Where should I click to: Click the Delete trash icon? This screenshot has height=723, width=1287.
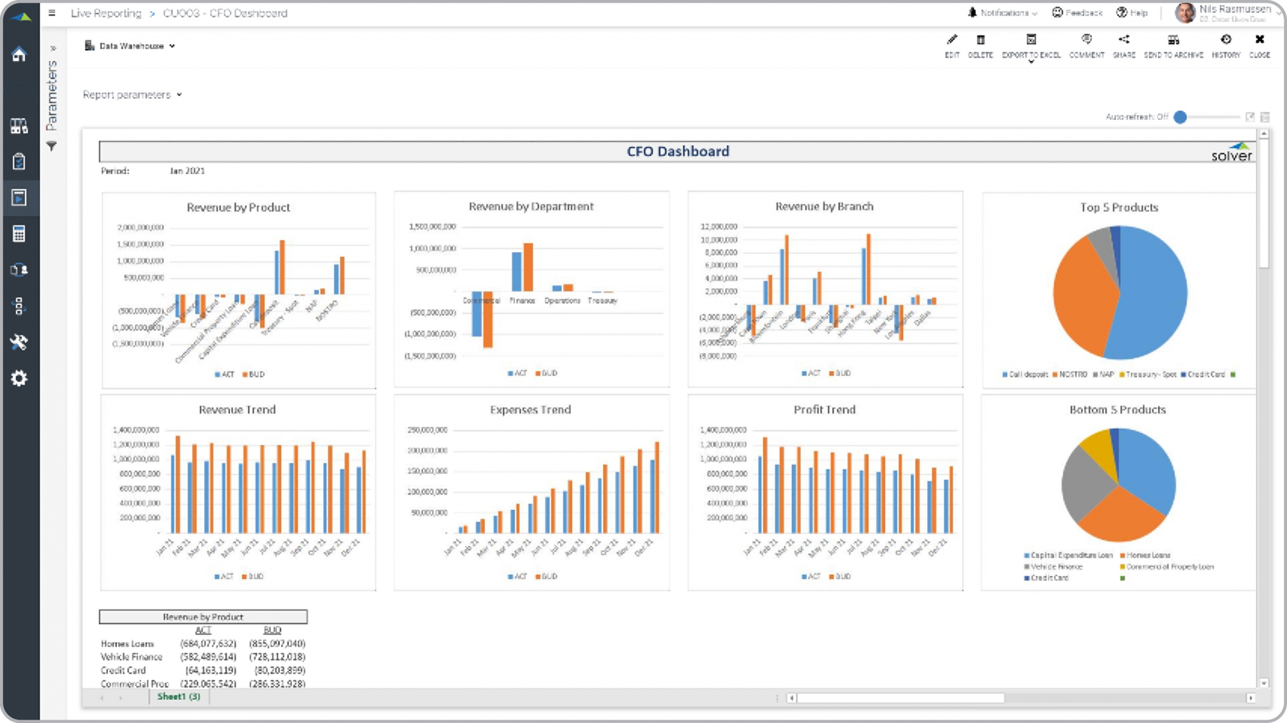pyautogui.click(x=980, y=40)
